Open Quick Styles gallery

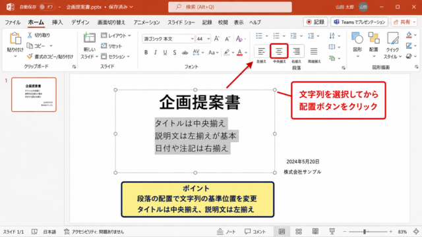coord(392,45)
